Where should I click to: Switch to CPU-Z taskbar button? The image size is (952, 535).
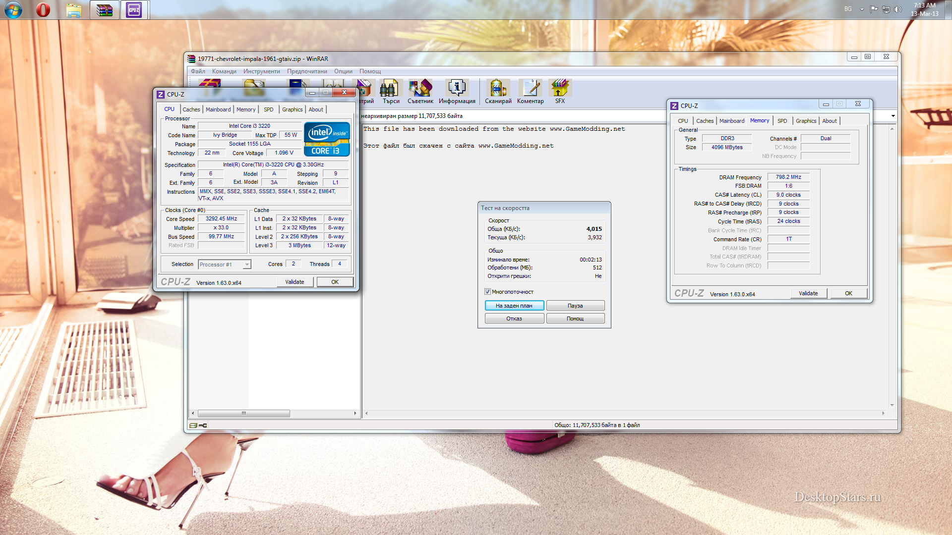pyautogui.click(x=134, y=9)
